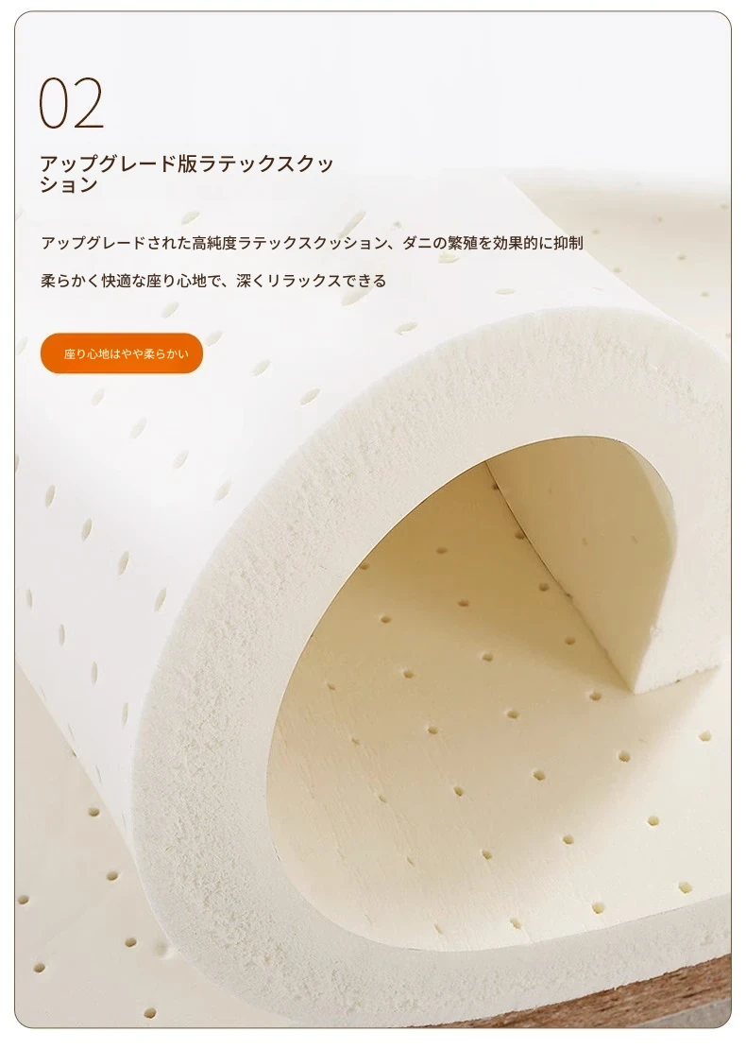This screenshot has height=1049, width=746.
Task: Select the large 02 section number
Action: click(72, 103)
